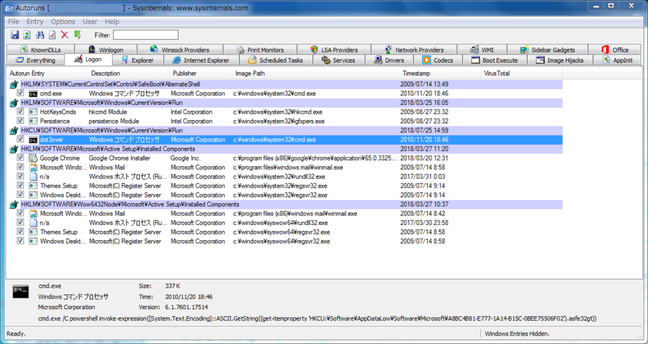Uncheck the Google Chrome entry checkbox
This screenshot has width=648, height=344.
[20, 157]
